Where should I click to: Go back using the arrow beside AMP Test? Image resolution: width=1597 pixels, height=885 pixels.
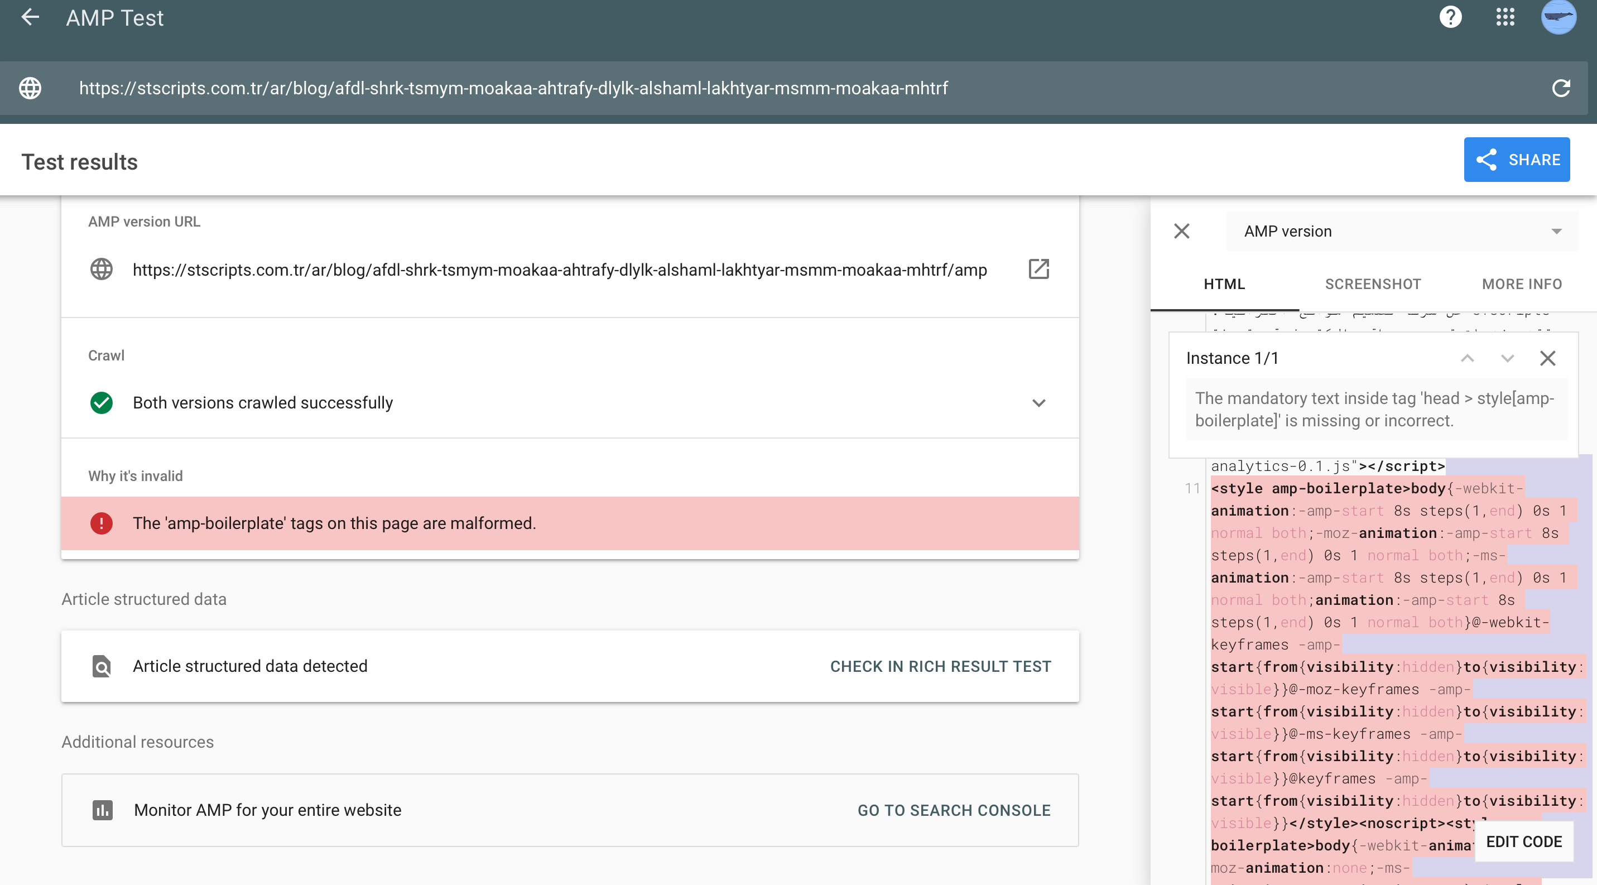(x=30, y=17)
